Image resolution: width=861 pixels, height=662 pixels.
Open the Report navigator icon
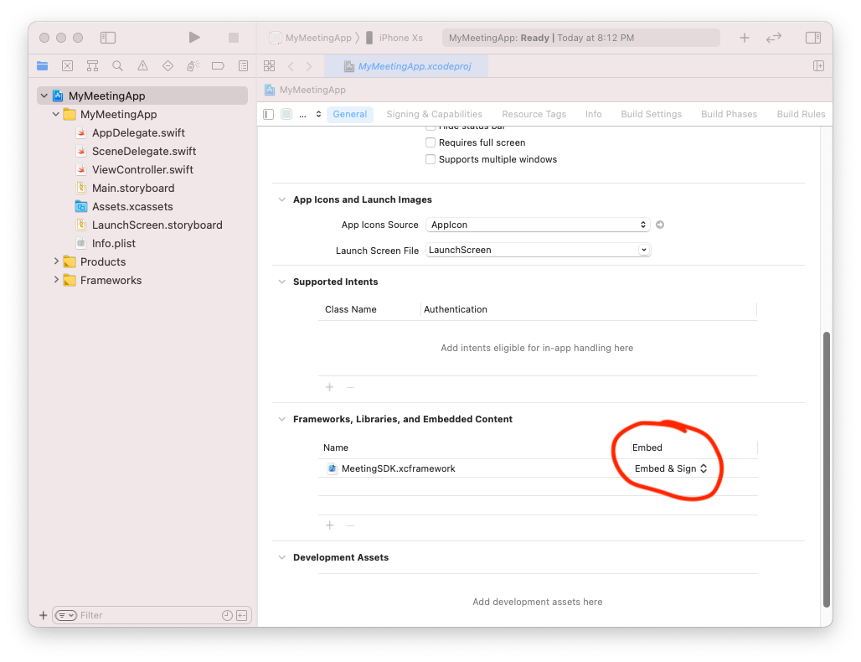pos(243,66)
